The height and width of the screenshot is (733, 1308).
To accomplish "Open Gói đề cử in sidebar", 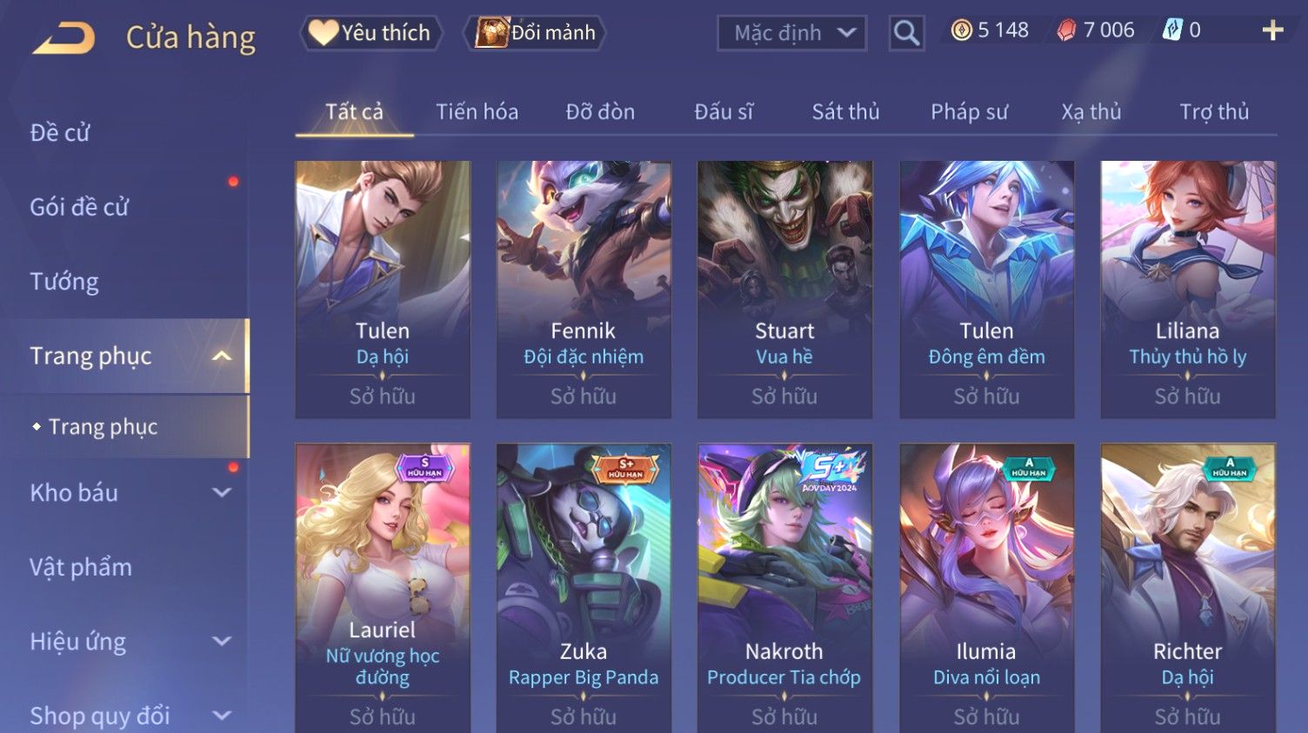I will 79,207.
